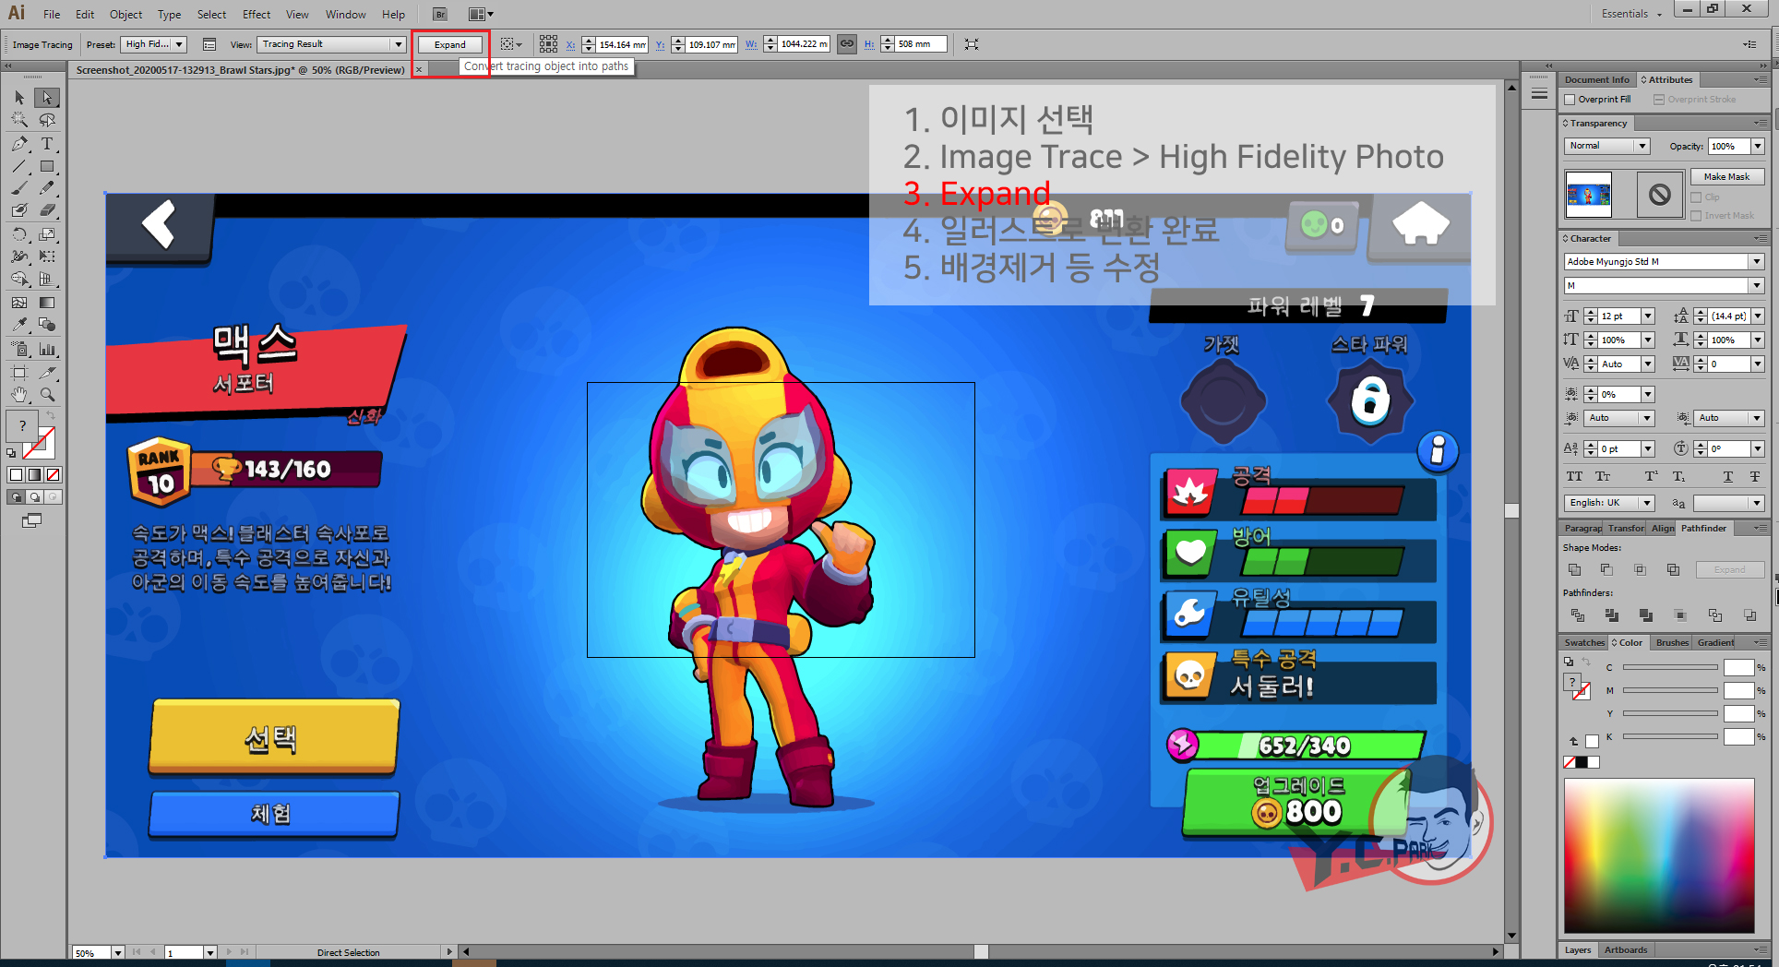Image resolution: width=1779 pixels, height=967 pixels.
Task: Select the Column Graph tool
Action: click(x=47, y=350)
